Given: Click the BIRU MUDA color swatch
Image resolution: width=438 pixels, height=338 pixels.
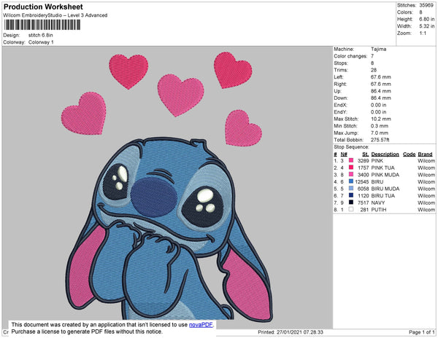Looking at the screenshot, I should point(351,189).
